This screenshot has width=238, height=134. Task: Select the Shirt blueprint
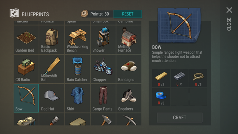(77, 98)
